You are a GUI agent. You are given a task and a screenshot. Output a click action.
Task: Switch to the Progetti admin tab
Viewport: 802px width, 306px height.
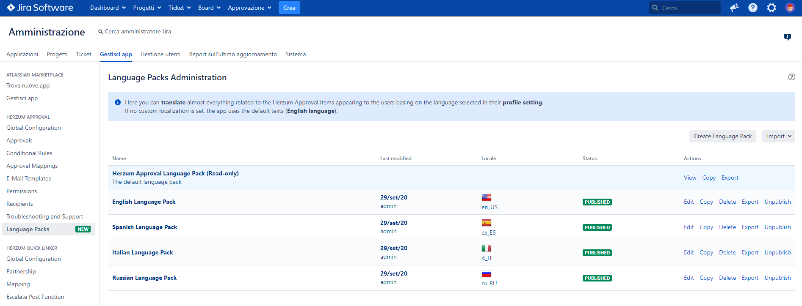click(57, 54)
